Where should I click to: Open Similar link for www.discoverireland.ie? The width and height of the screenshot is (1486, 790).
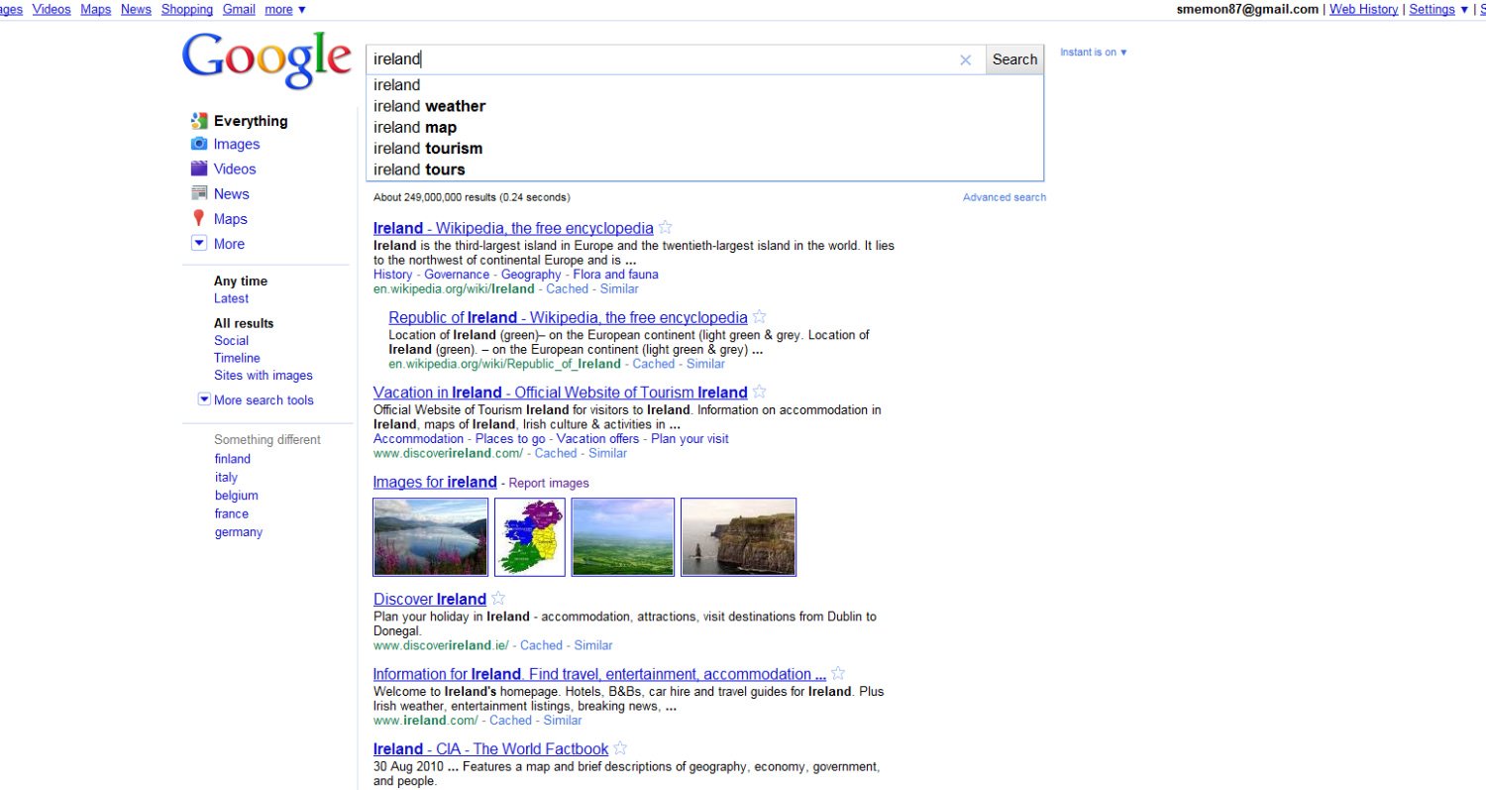(x=593, y=645)
